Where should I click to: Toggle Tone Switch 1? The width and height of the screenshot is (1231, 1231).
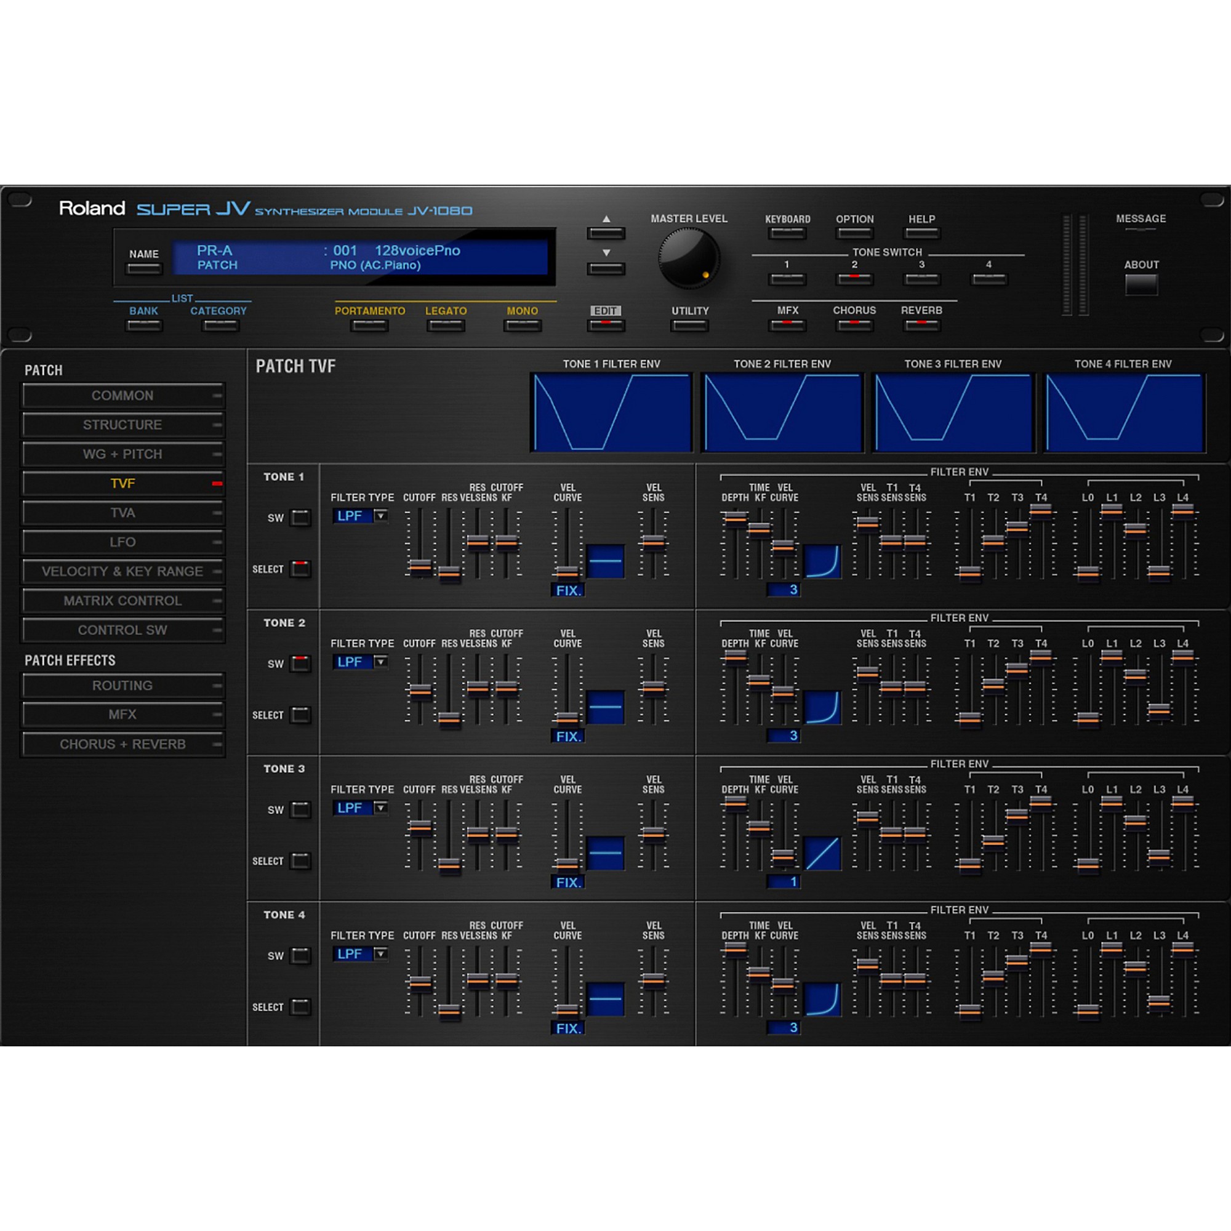pyautogui.click(x=788, y=279)
